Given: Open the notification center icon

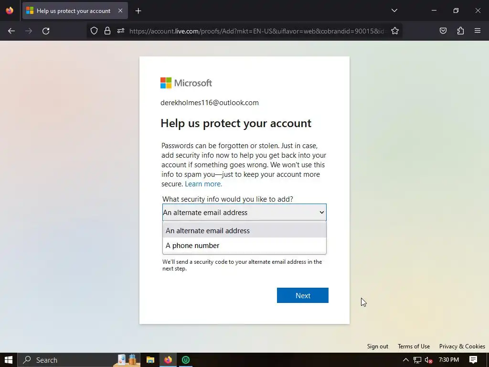Looking at the screenshot, I should coord(473,360).
